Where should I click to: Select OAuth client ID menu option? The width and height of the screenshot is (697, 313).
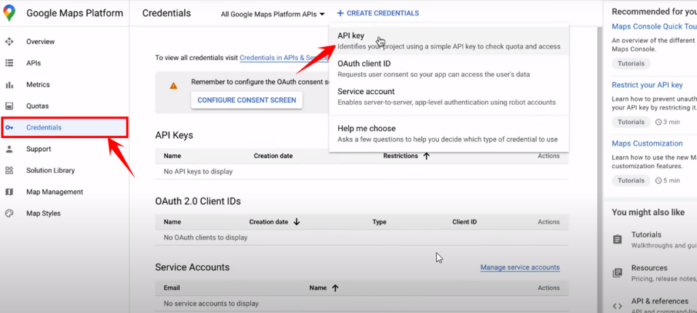449,69
